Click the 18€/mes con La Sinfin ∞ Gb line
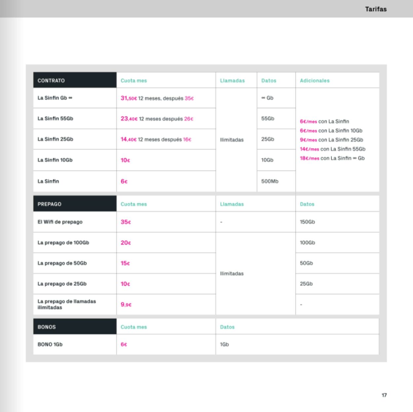Image resolution: width=413 pixels, height=412 pixels. point(332,158)
